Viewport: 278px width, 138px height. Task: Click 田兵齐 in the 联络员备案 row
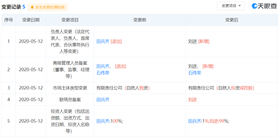pos(103,100)
